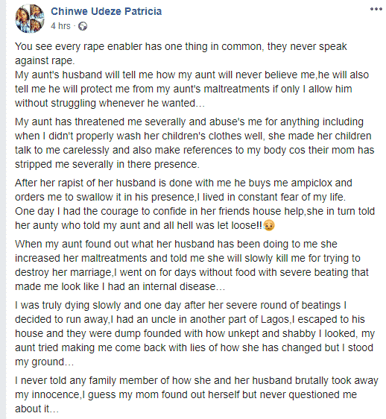This screenshot has width=386, height=419.
Task: Click the line starting 'I never told any family member'
Action: (x=197, y=380)
